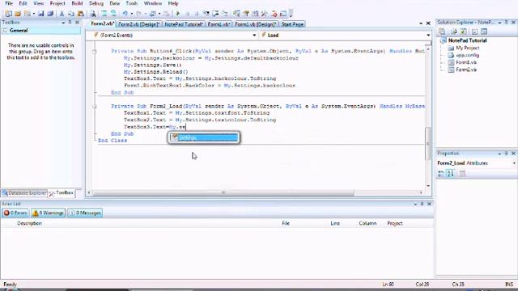The height and width of the screenshot is (291, 518).
Task: Open the Form2_Load Attributes object dropdown
Action: 514,163
